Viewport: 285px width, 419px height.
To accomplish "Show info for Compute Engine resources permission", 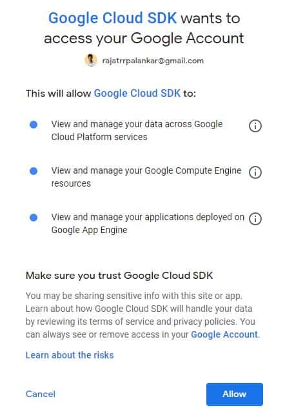I will (x=255, y=172).
